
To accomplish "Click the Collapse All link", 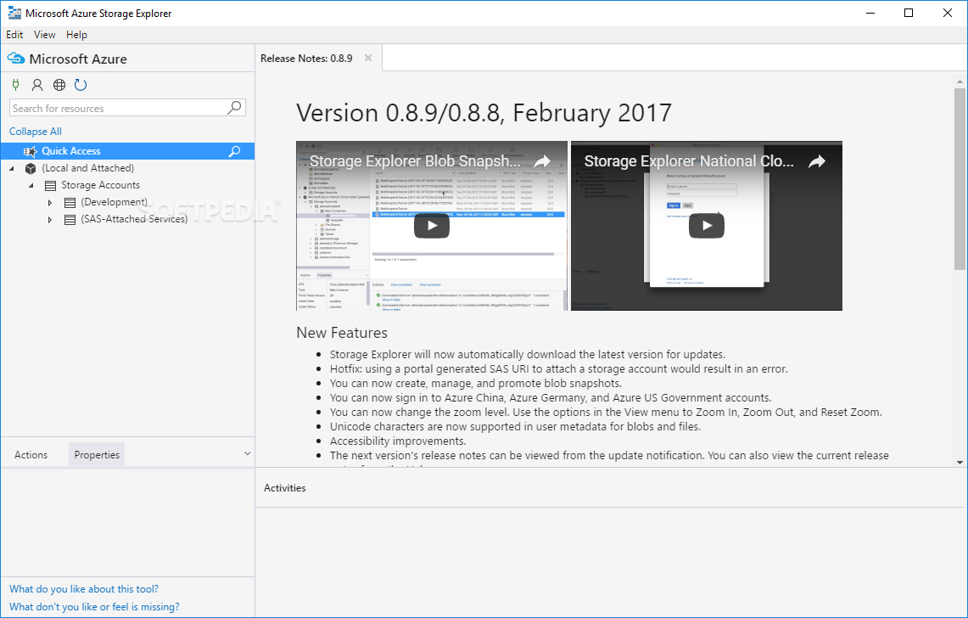I will [x=35, y=132].
